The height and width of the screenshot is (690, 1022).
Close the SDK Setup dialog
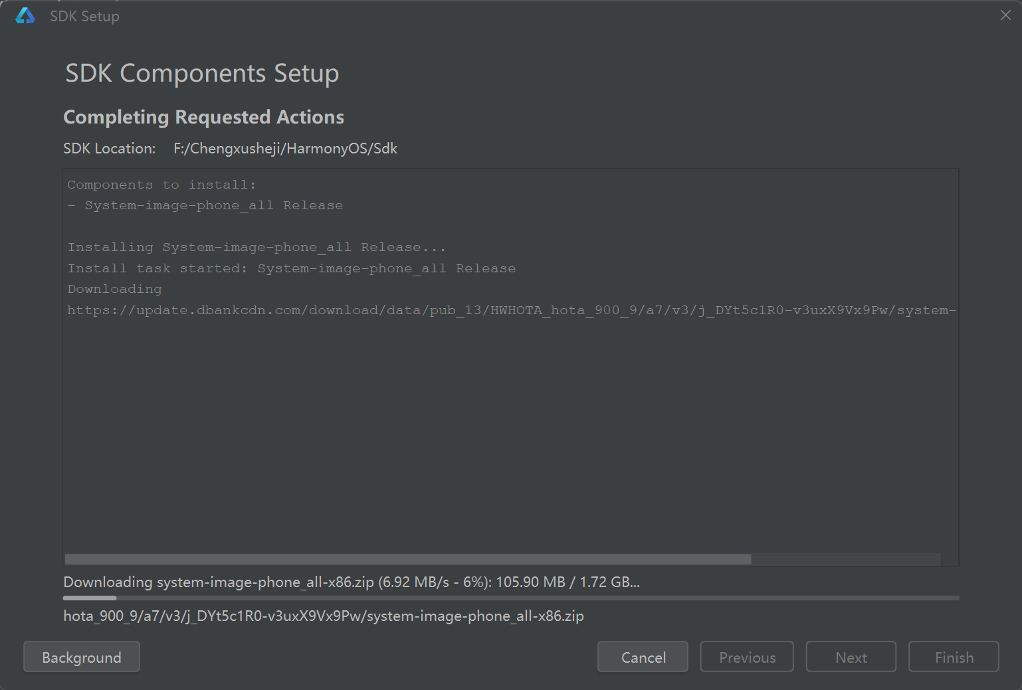click(x=1005, y=15)
